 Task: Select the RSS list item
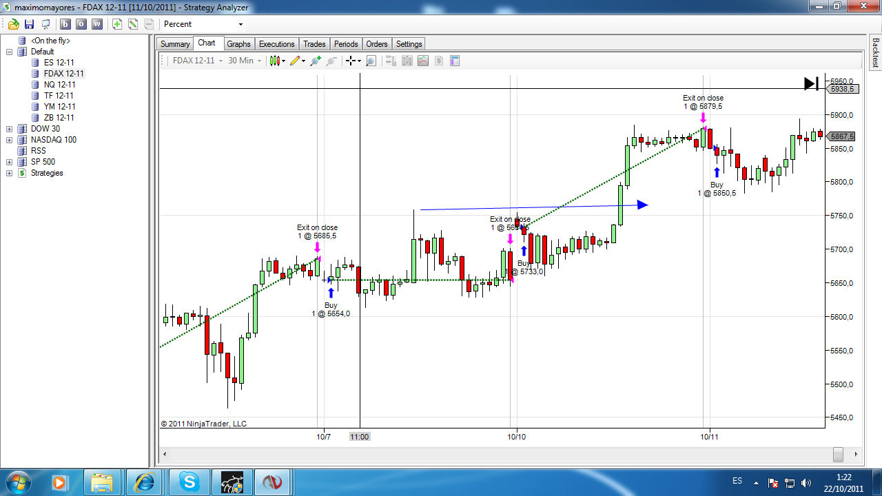click(x=39, y=151)
